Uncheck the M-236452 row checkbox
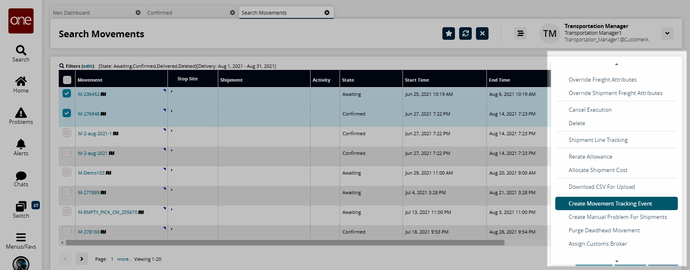The width and height of the screenshot is (690, 270). [x=67, y=93]
